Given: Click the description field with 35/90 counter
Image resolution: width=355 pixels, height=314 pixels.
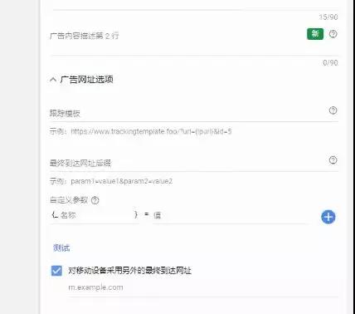Looking at the screenshot, I should (195, 5).
